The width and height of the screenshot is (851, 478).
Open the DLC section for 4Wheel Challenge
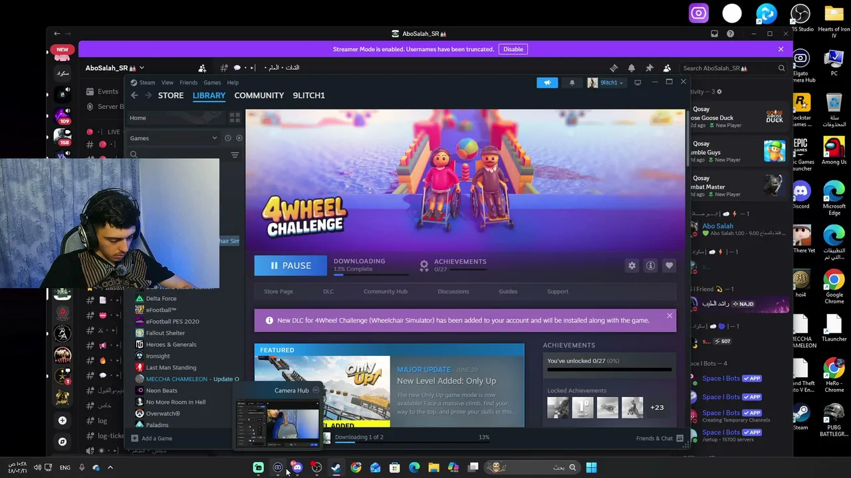[328, 291]
